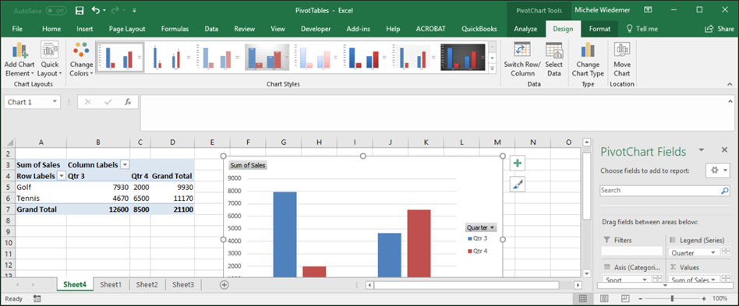Click the Chart Styles brush button

[518, 185]
